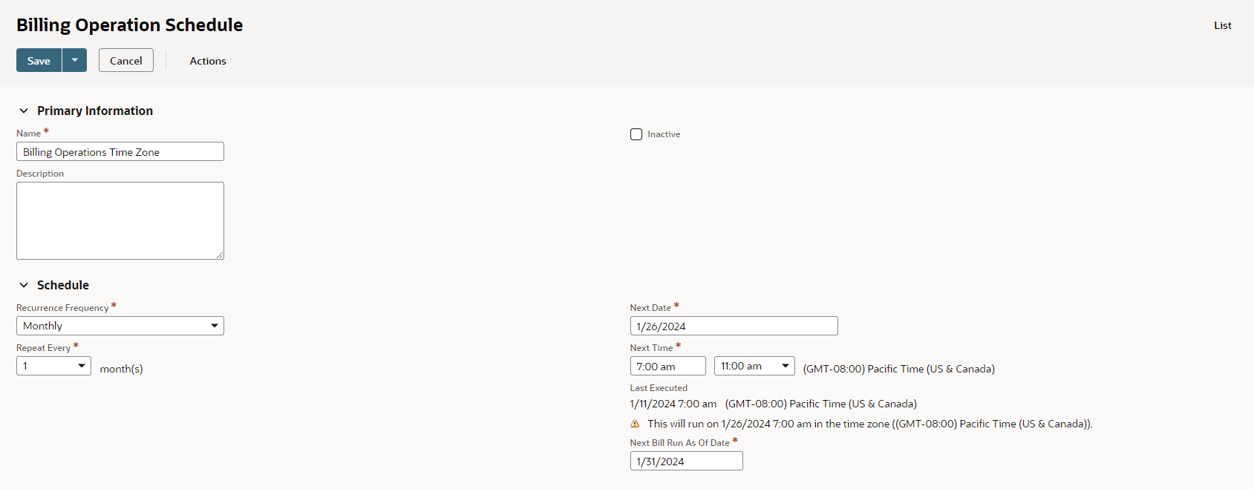Open the Save button dropdown arrow

(75, 60)
